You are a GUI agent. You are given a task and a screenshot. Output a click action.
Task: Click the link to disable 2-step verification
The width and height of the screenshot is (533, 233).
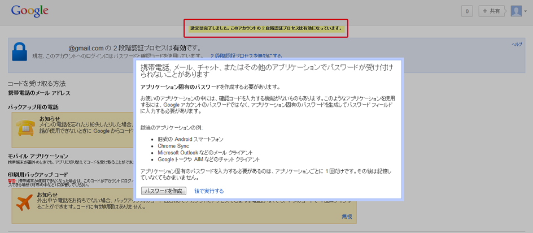point(246,55)
